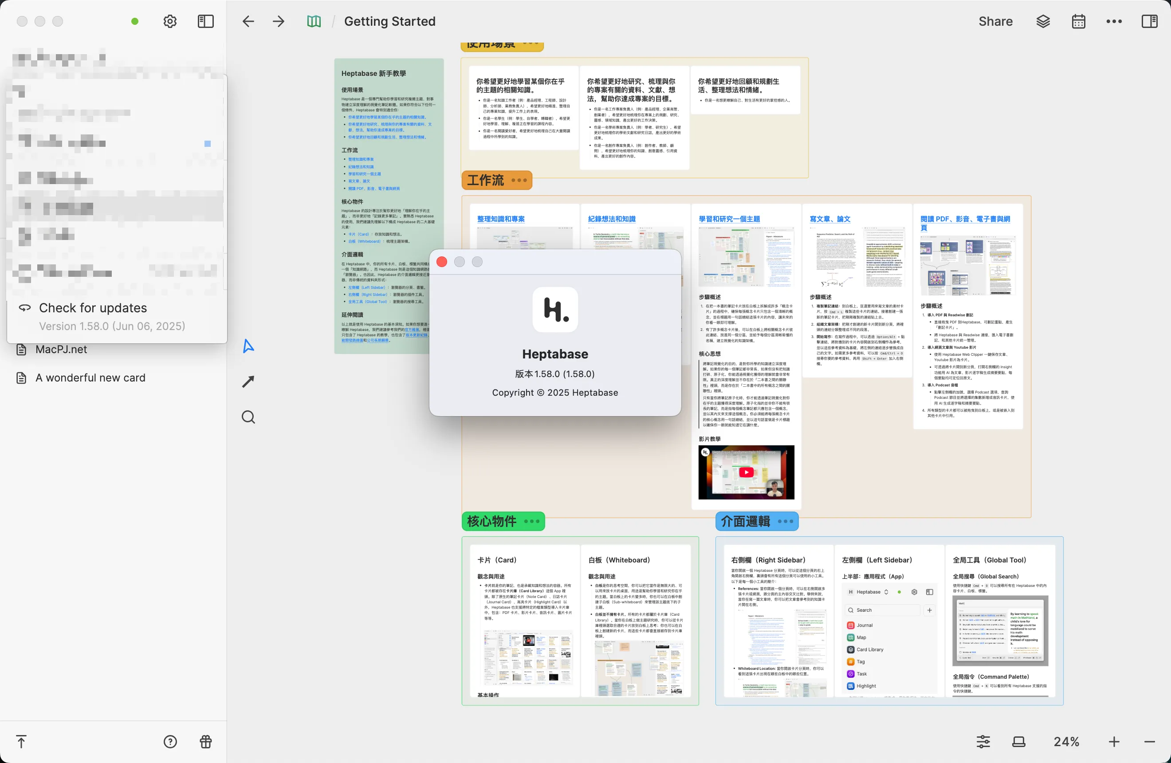Select the 你希望更好地回顧和規劃生活 card

pyautogui.click(x=746, y=90)
